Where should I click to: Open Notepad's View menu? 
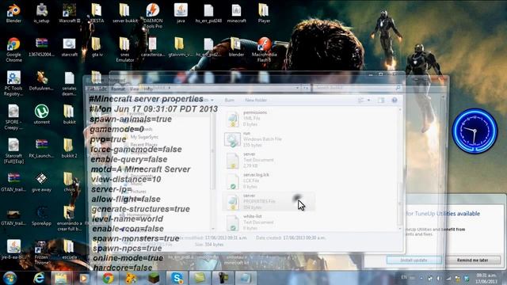(134, 89)
